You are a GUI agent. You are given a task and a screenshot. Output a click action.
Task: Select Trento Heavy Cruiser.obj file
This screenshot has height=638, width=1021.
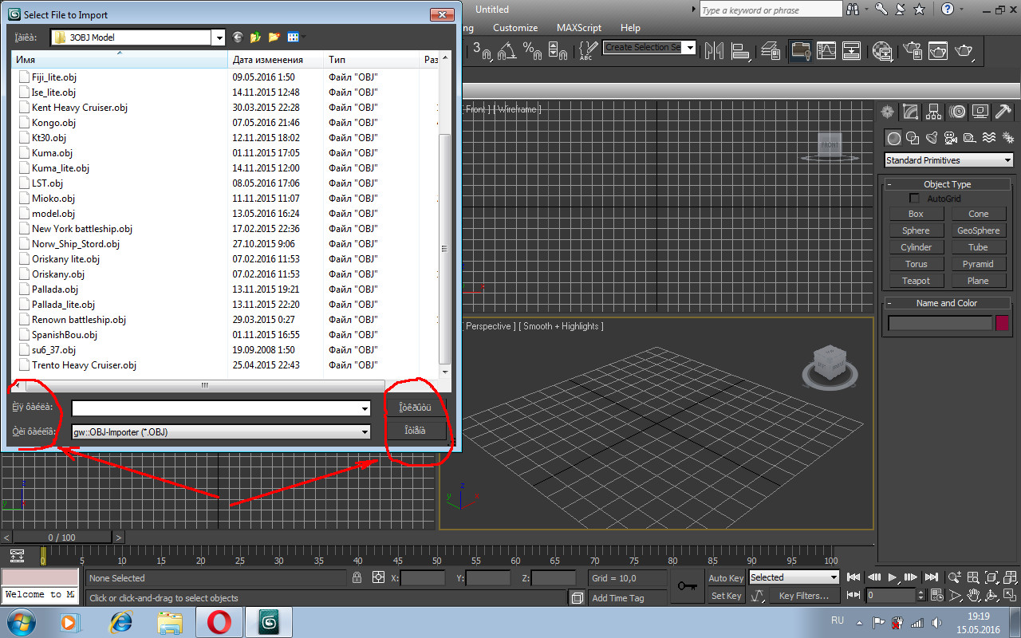tap(84, 365)
